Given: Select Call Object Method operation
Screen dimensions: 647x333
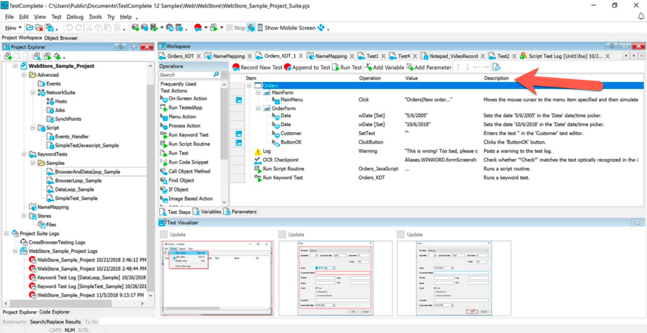Looking at the screenshot, I should [185, 171].
